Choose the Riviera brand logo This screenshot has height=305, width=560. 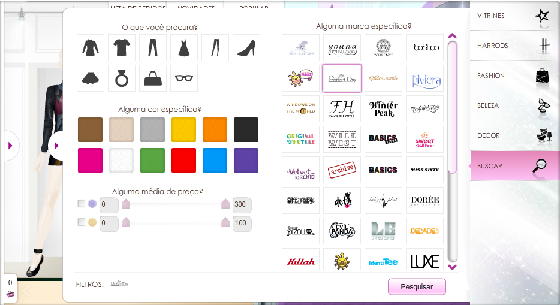[424, 78]
